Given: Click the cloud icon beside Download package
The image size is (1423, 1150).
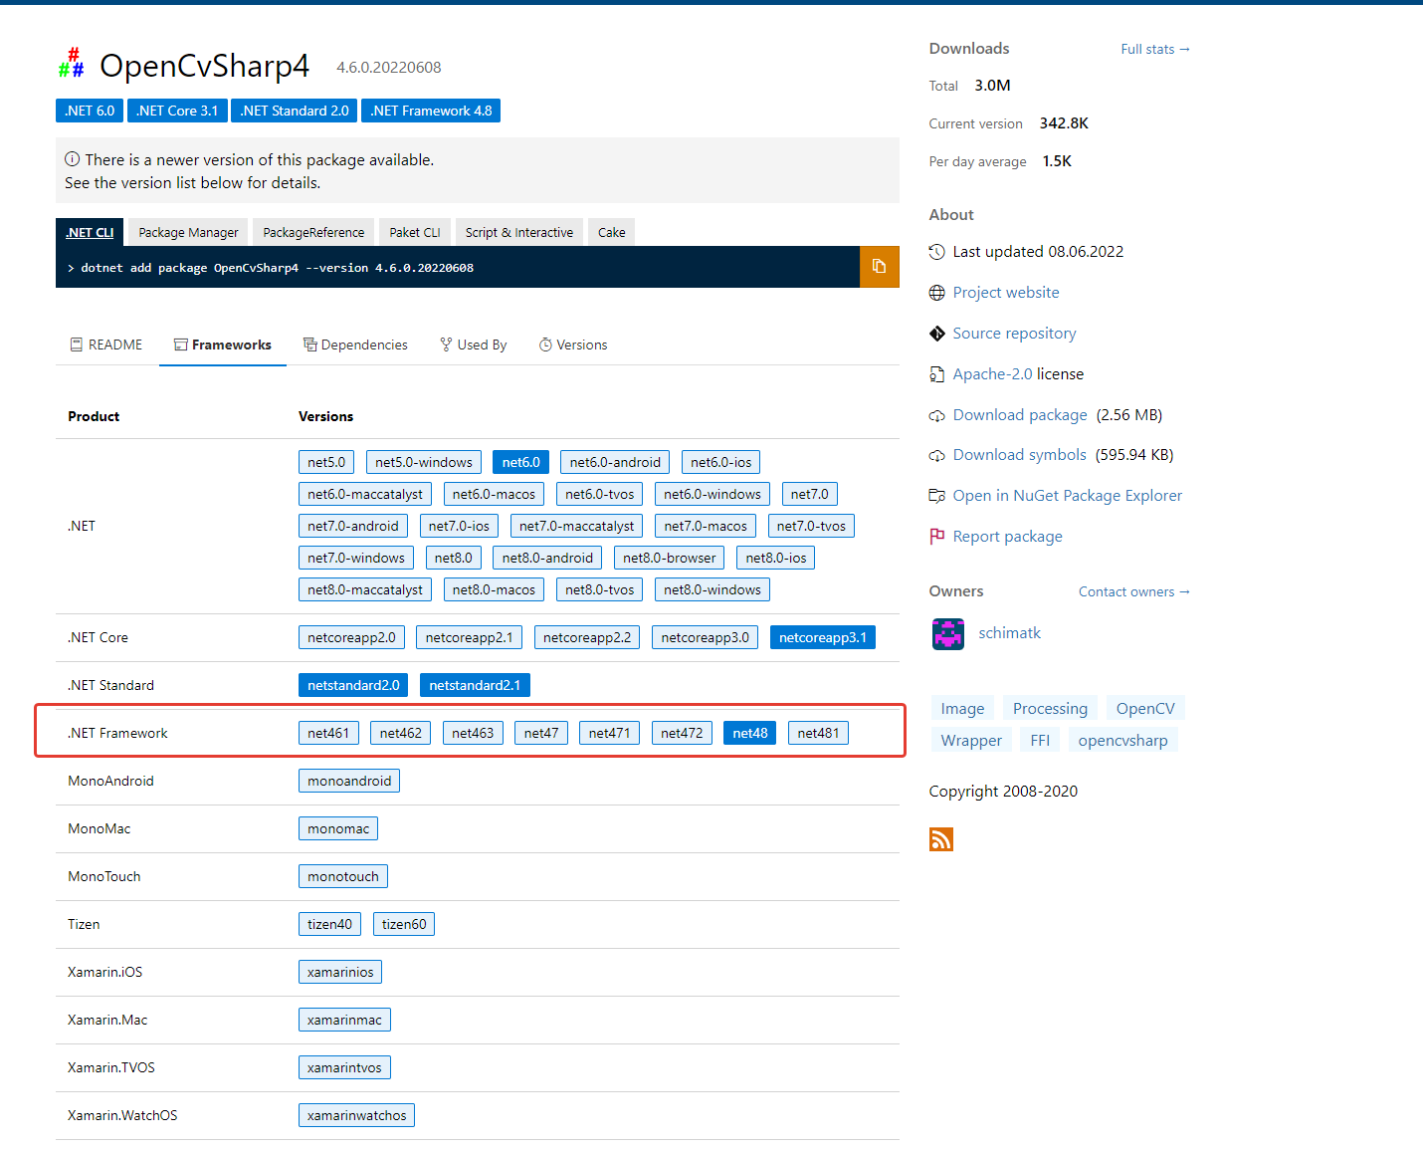Looking at the screenshot, I should point(937,415).
